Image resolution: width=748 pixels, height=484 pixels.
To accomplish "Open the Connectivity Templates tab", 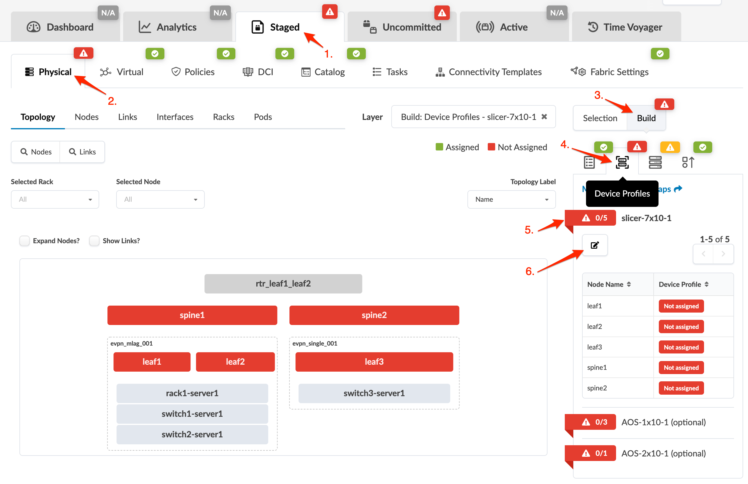I will pos(488,72).
